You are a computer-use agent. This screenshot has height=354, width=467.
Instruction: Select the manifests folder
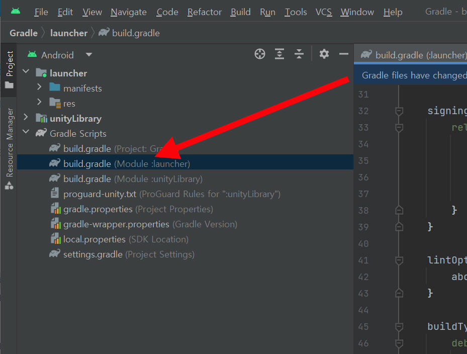pos(75,88)
